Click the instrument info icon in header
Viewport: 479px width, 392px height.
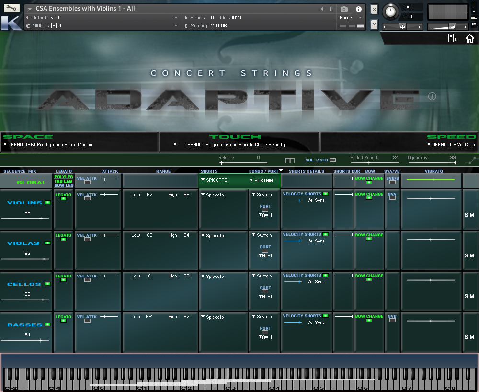click(x=358, y=9)
